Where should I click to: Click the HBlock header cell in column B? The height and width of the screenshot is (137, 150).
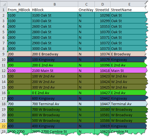(55, 10)
